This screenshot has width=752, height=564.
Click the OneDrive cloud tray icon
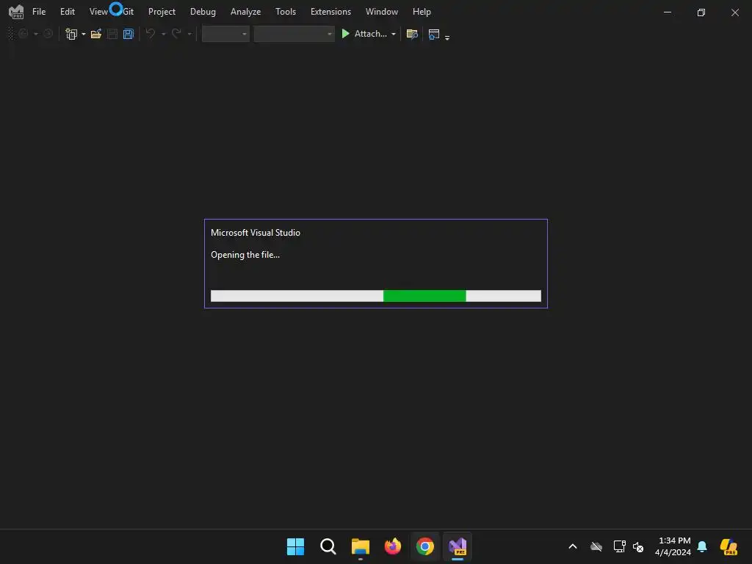[596, 546]
